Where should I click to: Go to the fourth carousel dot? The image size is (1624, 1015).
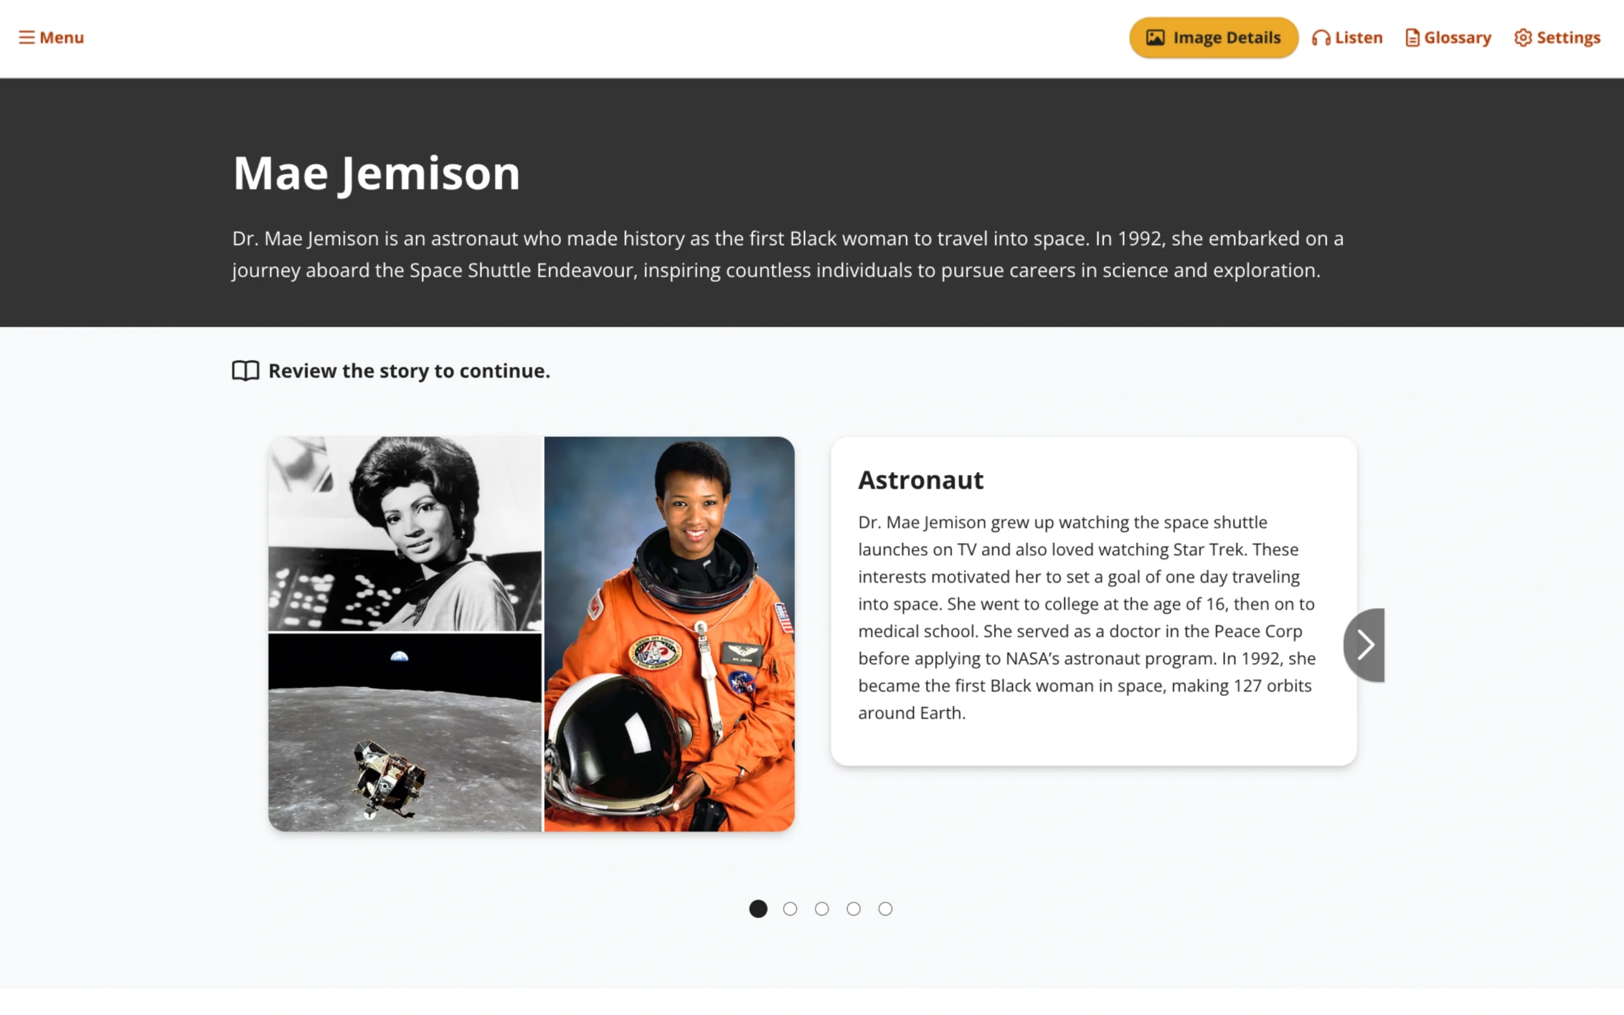tap(853, 909)
